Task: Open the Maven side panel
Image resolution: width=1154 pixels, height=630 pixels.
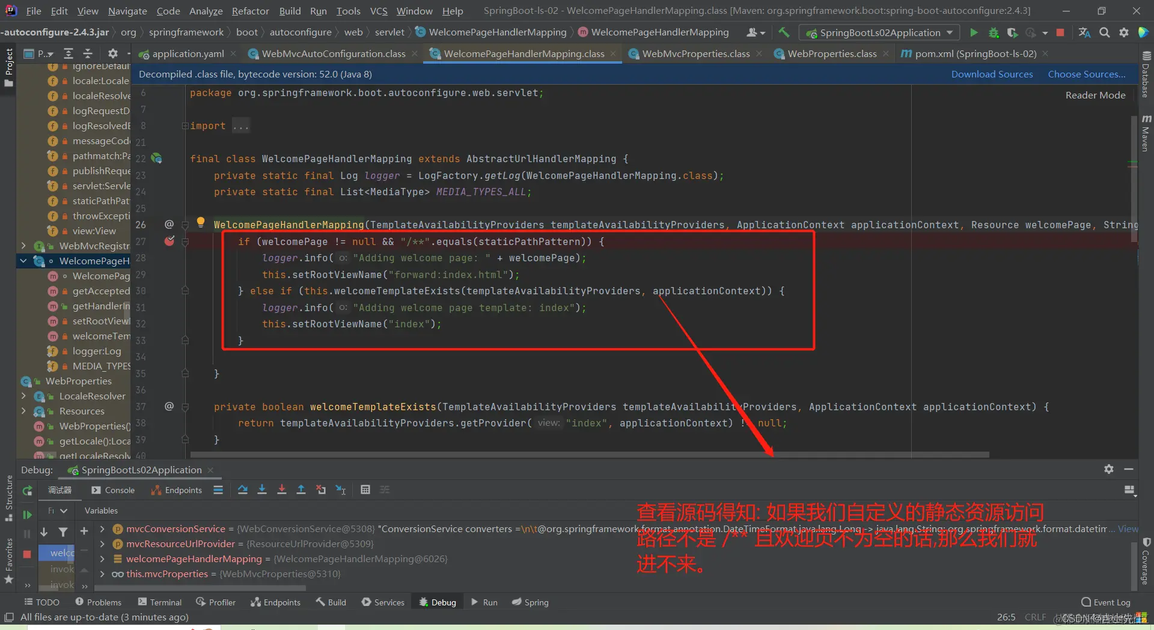Action: click(x=1146, y=133)
